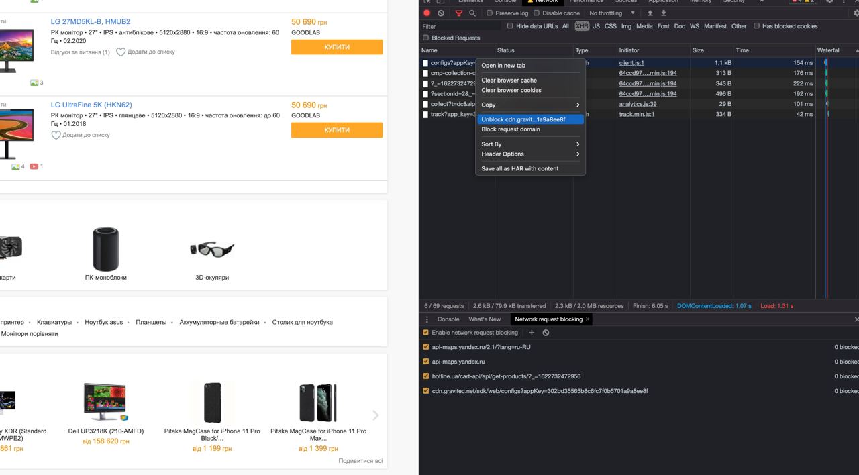Open the analytics.js:39 initiator link
859x475 pixels.
tap(638, 104)
